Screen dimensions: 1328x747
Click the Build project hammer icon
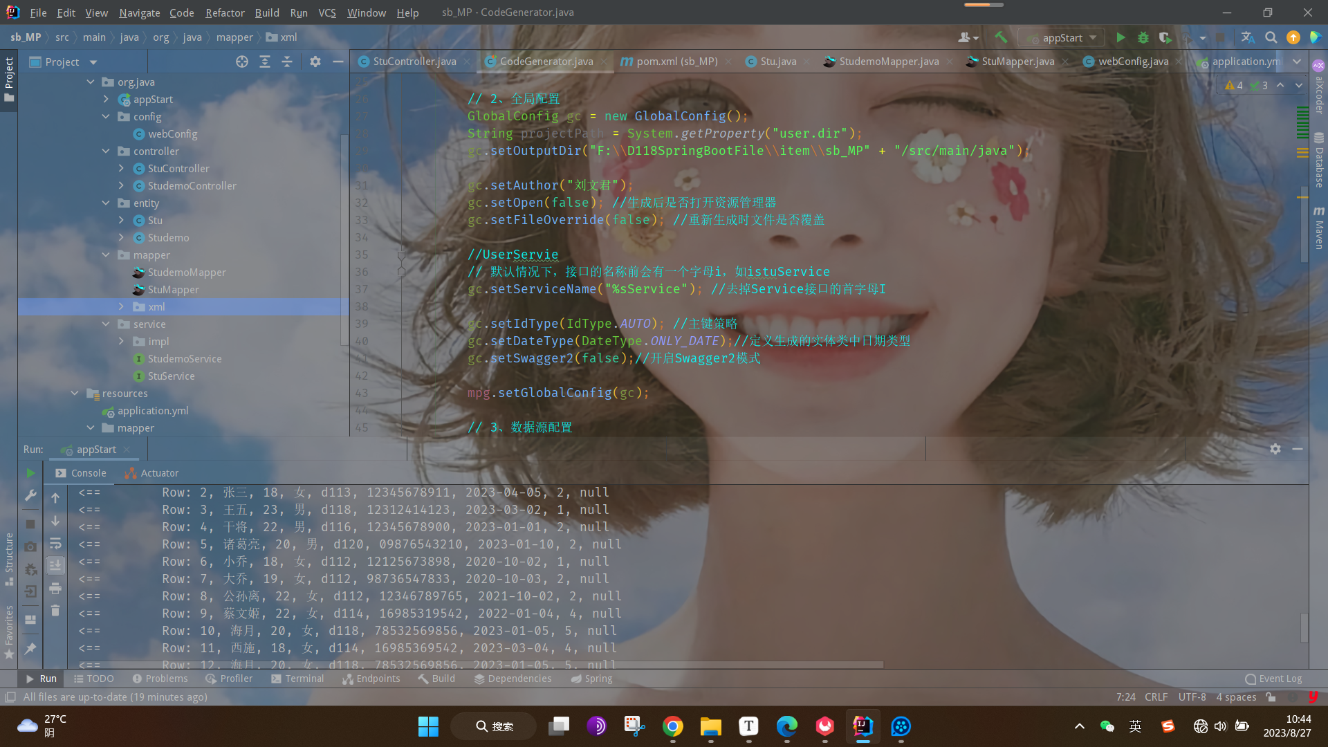click(x=1001, y=37)
